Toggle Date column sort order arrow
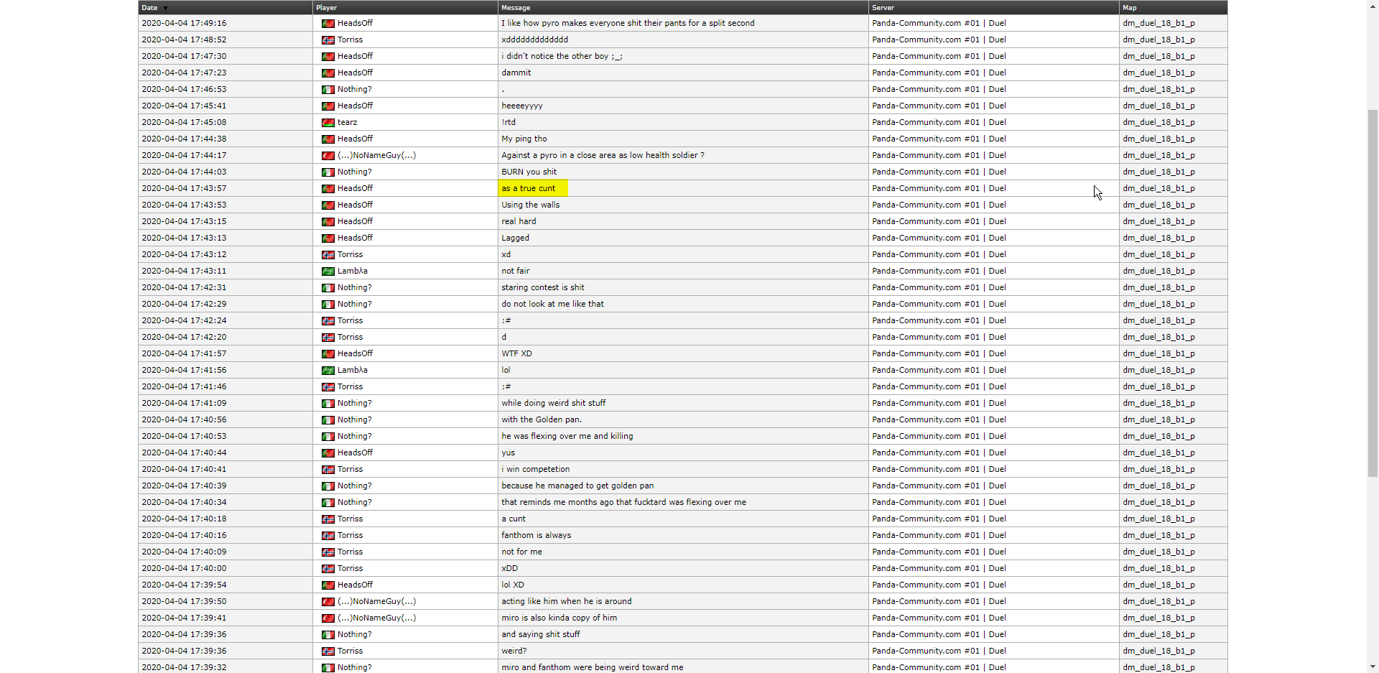Screen dimensions: 1379x673 point(165,8)
